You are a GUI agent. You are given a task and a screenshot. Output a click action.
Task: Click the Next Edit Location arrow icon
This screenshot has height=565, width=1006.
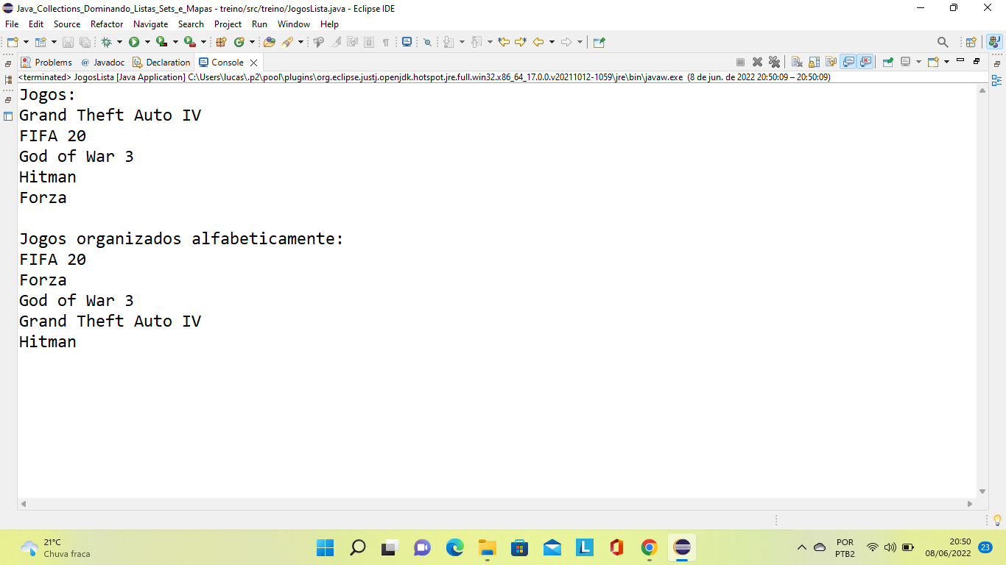(521, 42)
